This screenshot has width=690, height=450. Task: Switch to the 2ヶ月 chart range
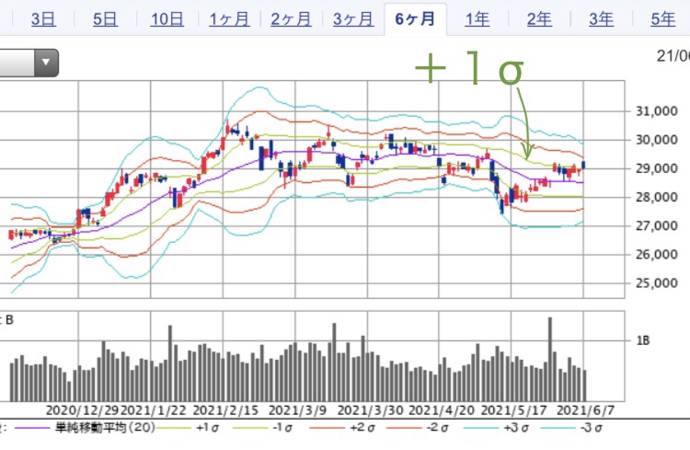pos(291,19)
